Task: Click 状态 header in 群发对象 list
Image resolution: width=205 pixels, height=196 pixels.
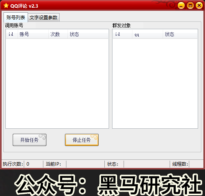Action: 180,34
